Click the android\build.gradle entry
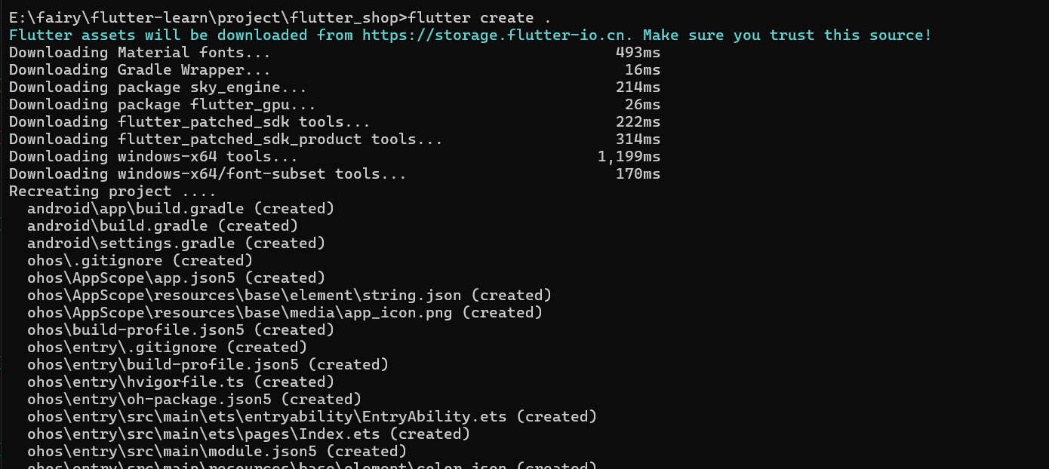The image size is (1049, 469). 162,225
